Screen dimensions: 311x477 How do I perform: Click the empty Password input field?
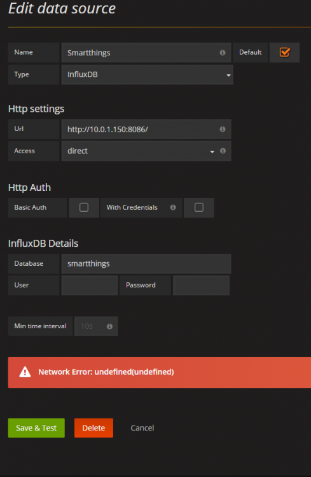201,286
